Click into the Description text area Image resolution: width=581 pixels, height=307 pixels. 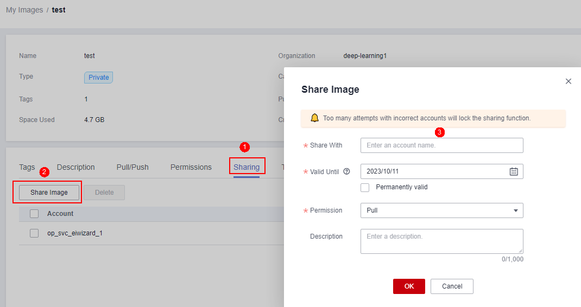point(441,241)
